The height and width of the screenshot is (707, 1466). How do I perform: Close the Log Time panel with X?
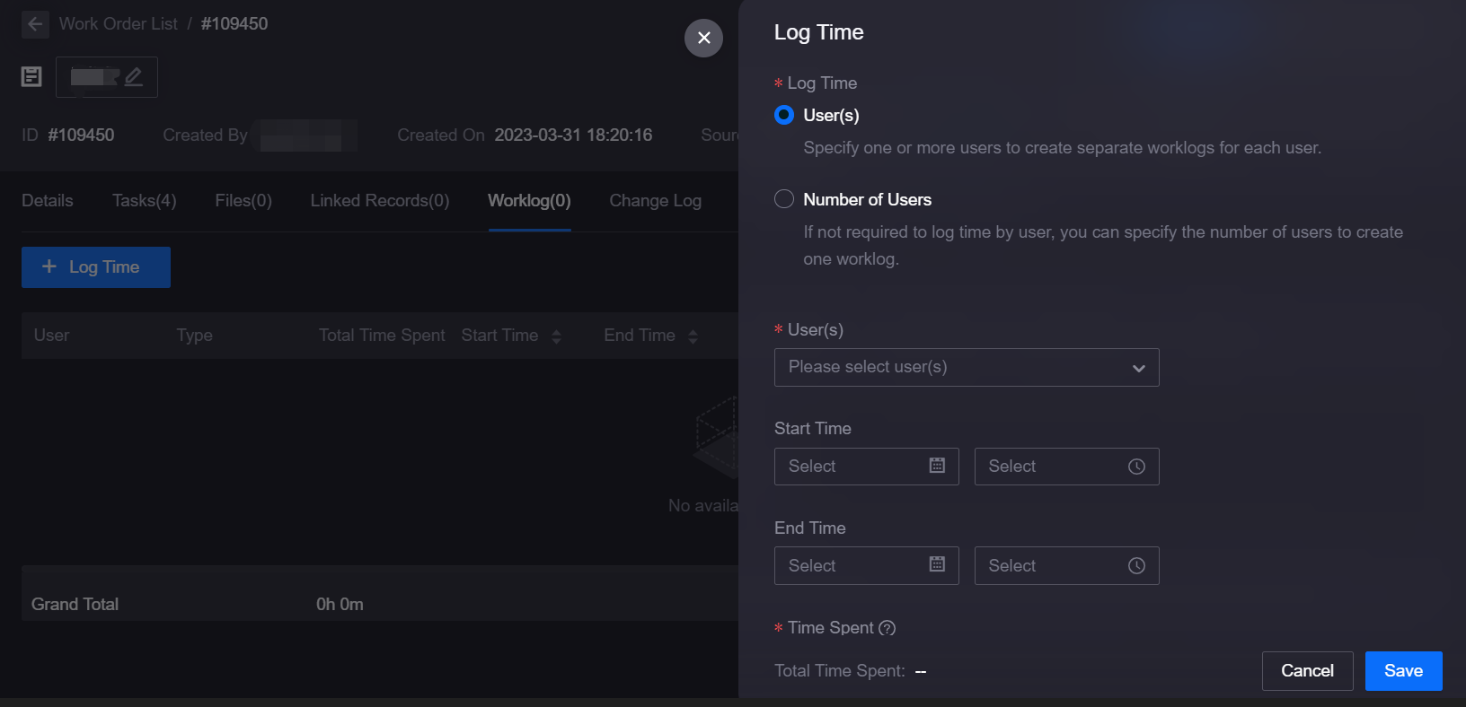point(703,38)
